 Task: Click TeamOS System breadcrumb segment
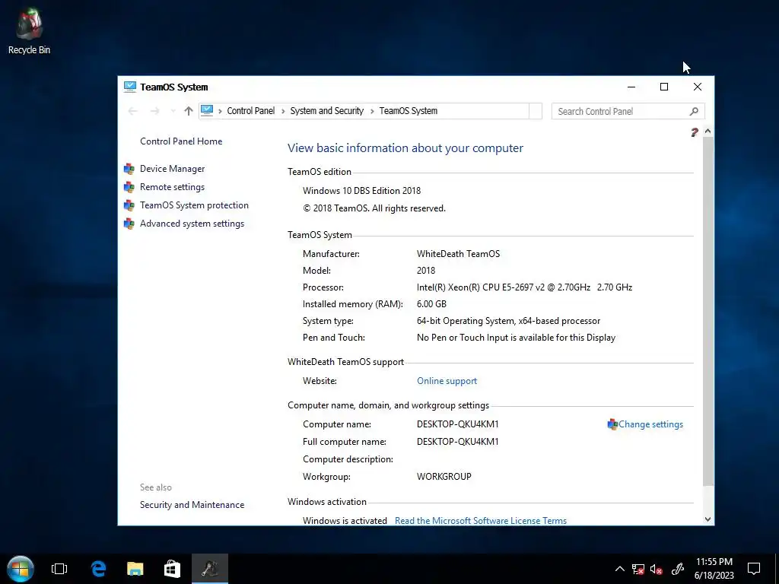click(409, 111)
